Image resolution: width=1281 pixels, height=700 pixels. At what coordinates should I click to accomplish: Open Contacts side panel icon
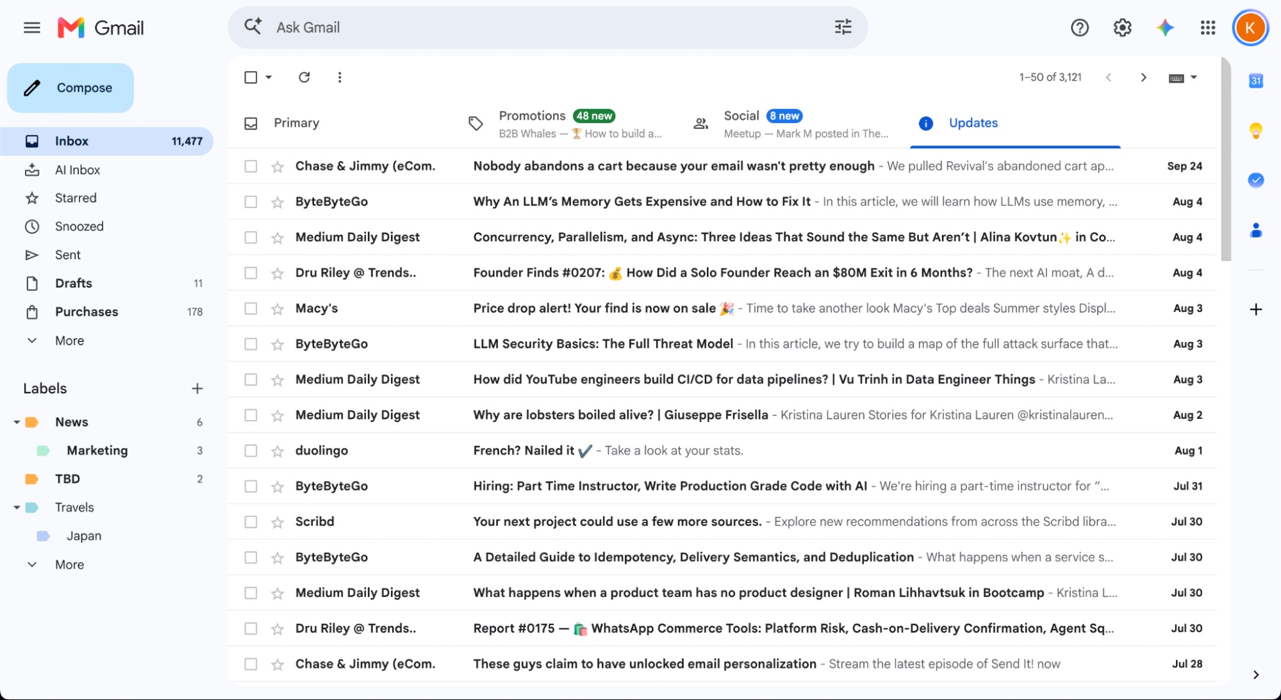coord(1256,230)
